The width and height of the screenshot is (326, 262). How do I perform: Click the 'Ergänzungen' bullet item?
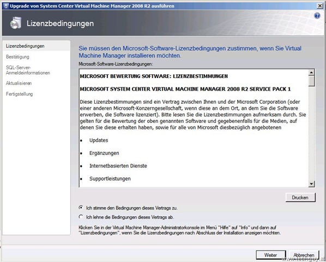pyautogui.click(x=104, y=153)
